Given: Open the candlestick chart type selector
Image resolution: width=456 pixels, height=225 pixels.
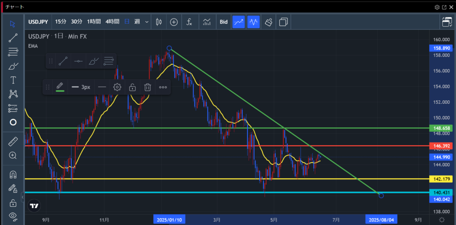Looking at the screenshot, I should [159, 22].
